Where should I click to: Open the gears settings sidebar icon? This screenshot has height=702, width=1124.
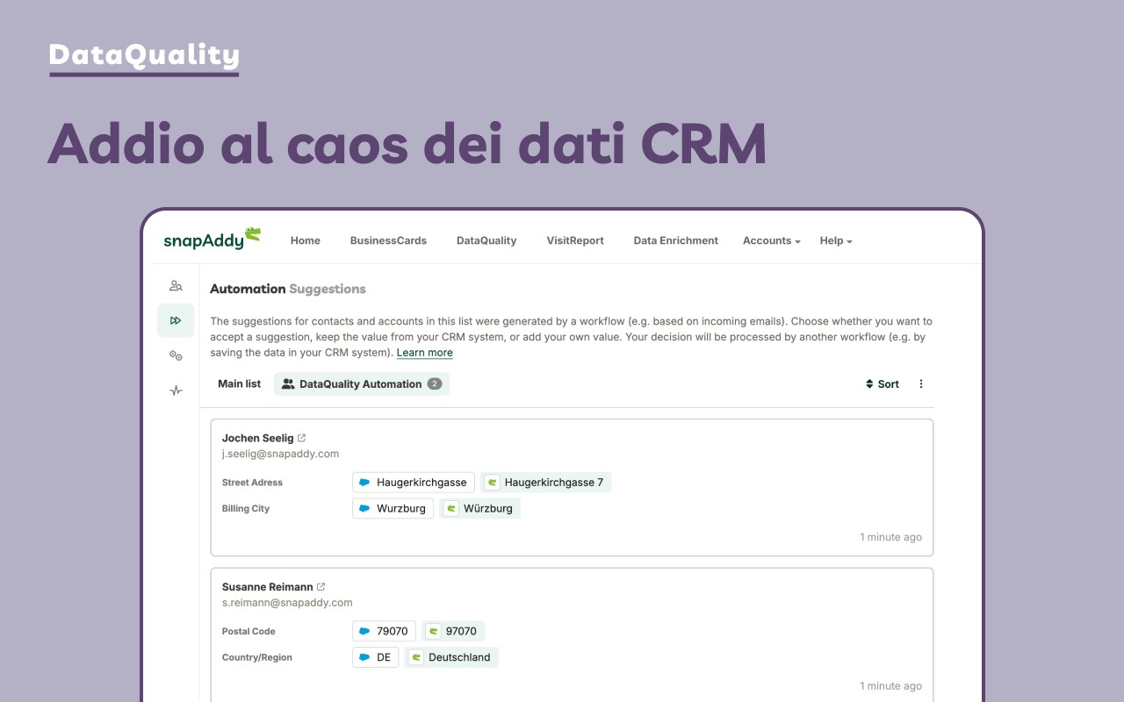point(176,355)
